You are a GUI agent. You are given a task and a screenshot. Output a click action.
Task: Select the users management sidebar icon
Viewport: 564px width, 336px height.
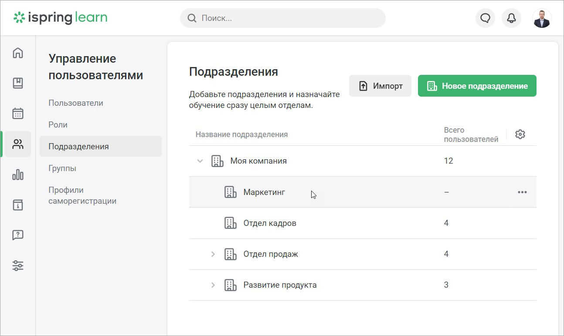click(x=18, y=144)
